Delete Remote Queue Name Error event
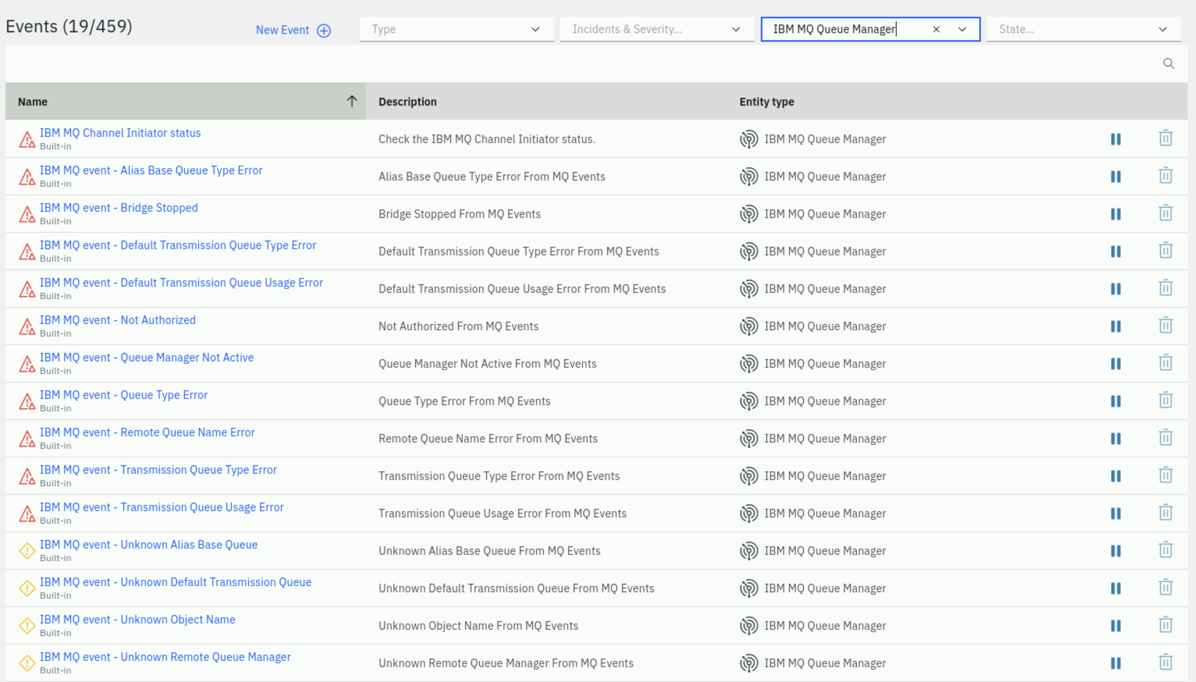 (x=1166, y=438)
